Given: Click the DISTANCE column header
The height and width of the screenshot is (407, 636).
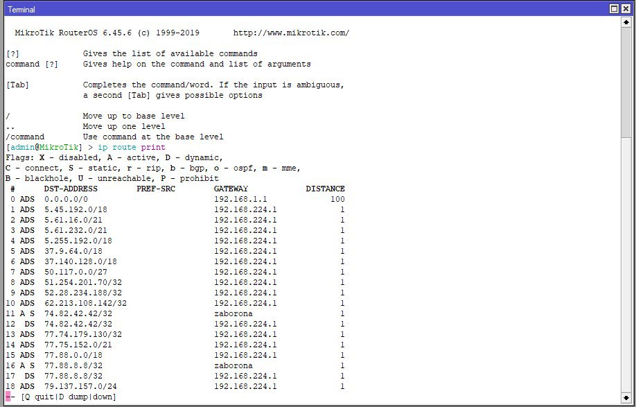Looking at the screenshot, I should pyautogui.click(x=326, y=189).
